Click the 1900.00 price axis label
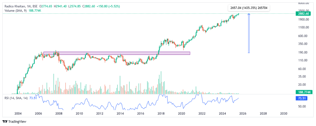The width and height of the screenshot is (316, 126). pyautogui.click(x=303, y=20)
